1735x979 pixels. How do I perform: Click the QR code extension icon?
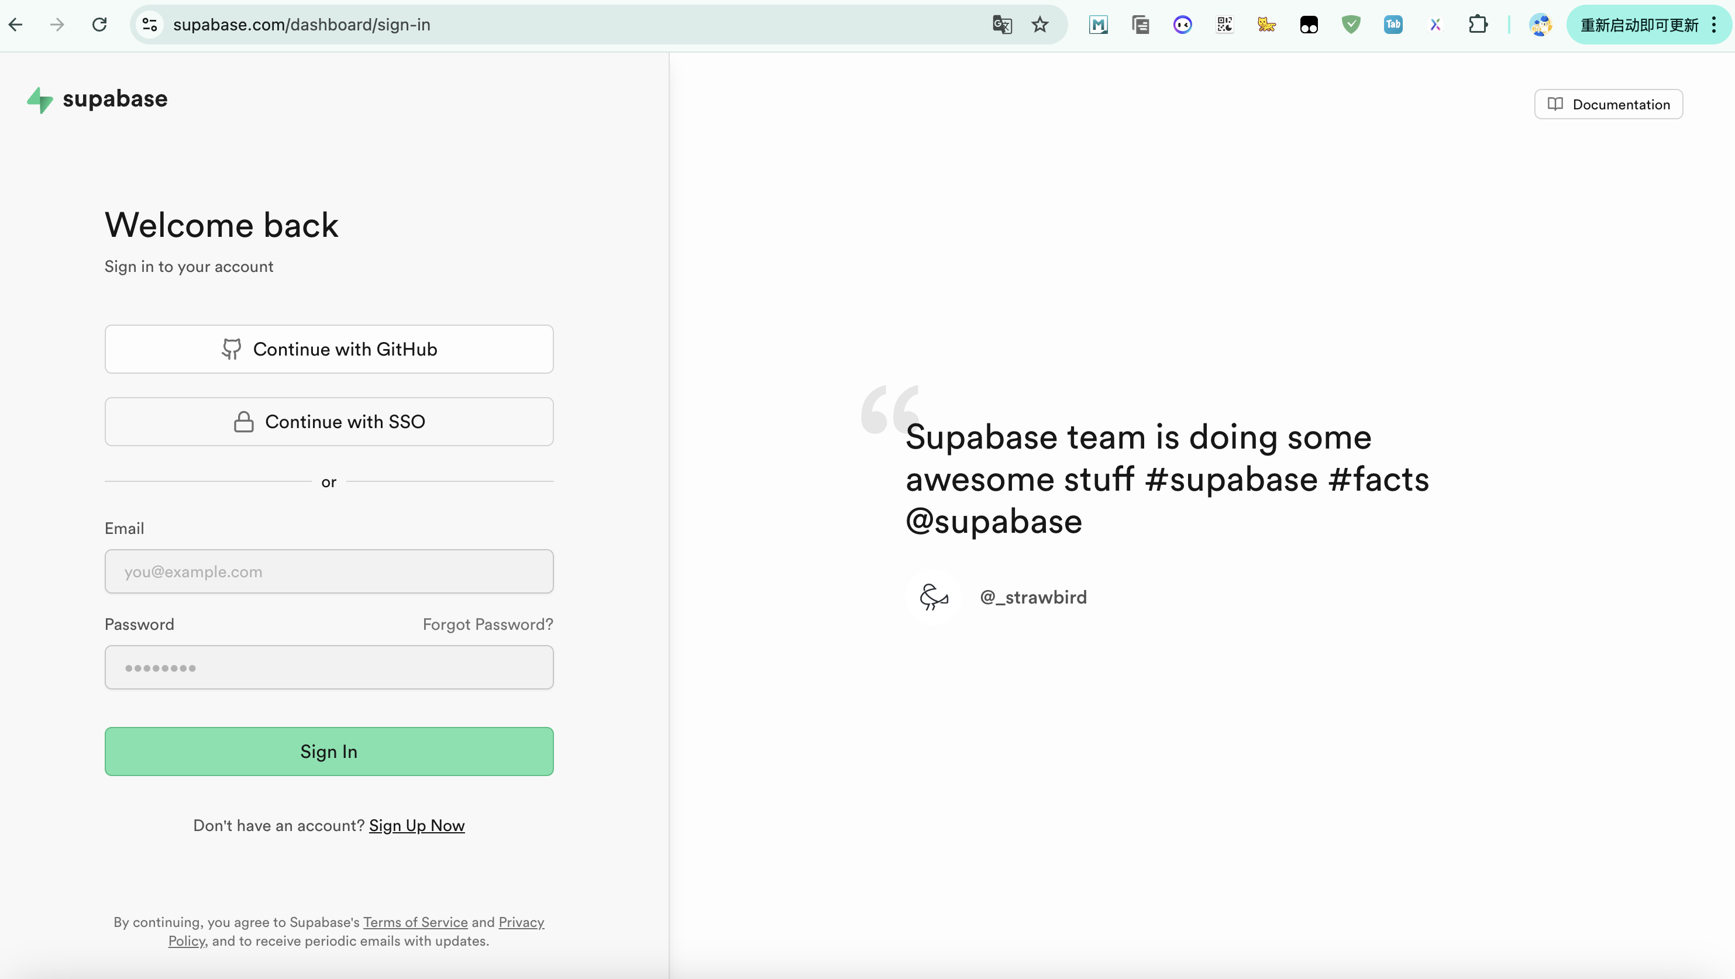coord(1224,25)
